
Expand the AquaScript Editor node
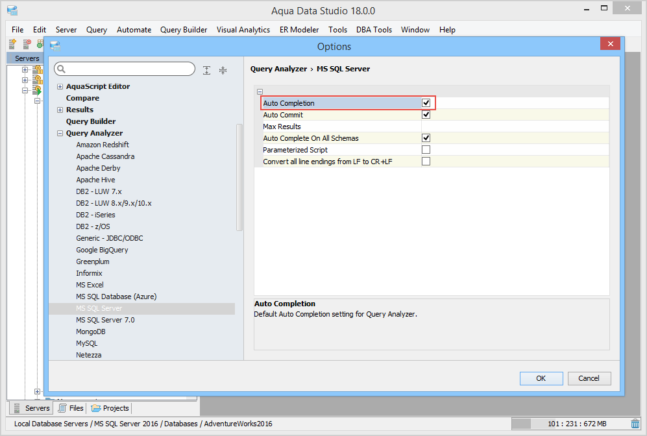(60, 87)
